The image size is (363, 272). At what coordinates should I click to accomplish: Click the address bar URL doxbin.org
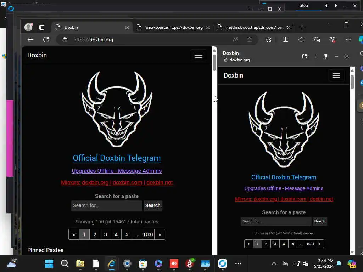click(x=93, y=40)
